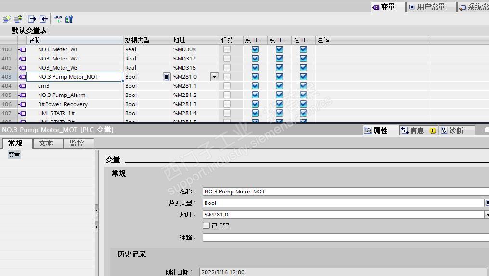Click the 创建日期 field
Image resolution: width=489 pixels, height=276 pixels.
[x=343, y=272]
